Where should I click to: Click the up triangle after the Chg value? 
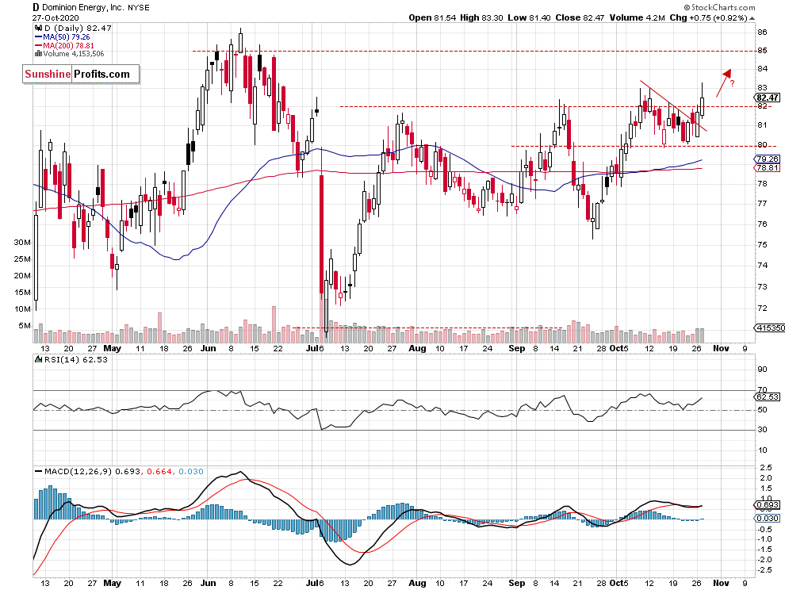tap(752, 18)
